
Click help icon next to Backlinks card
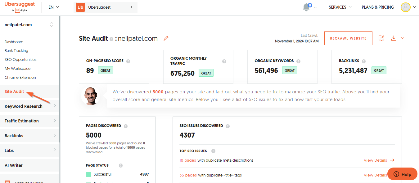pos(364,61)
